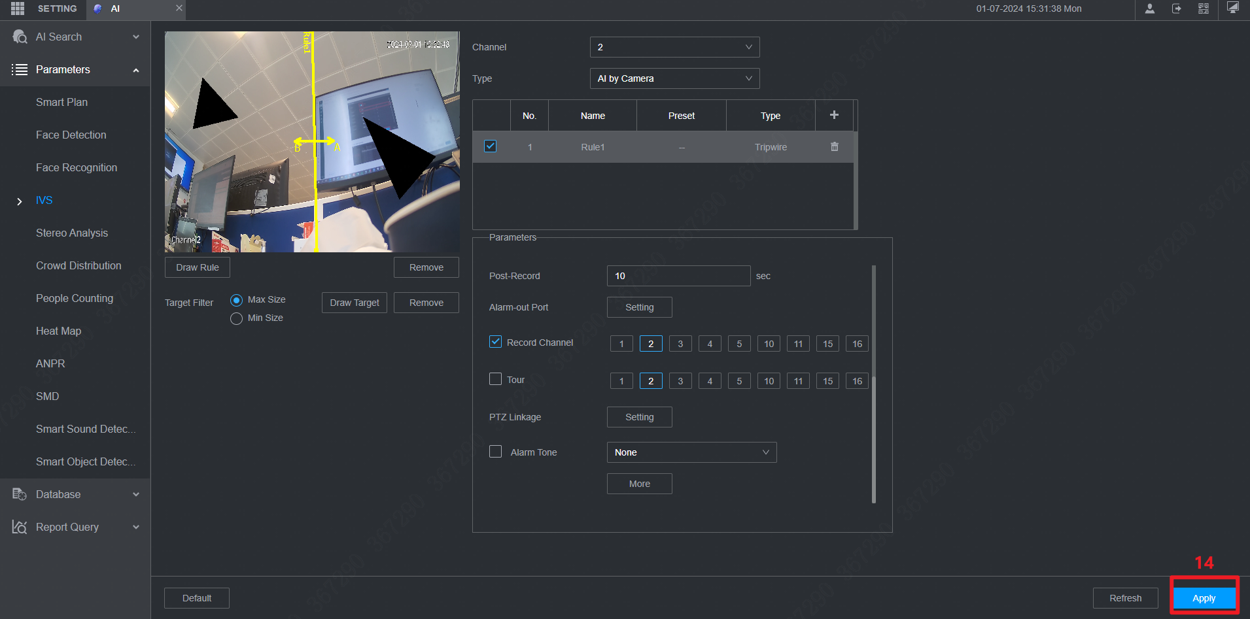Click the Report Query icon
Screen dimensions: 1250x619
18,527
